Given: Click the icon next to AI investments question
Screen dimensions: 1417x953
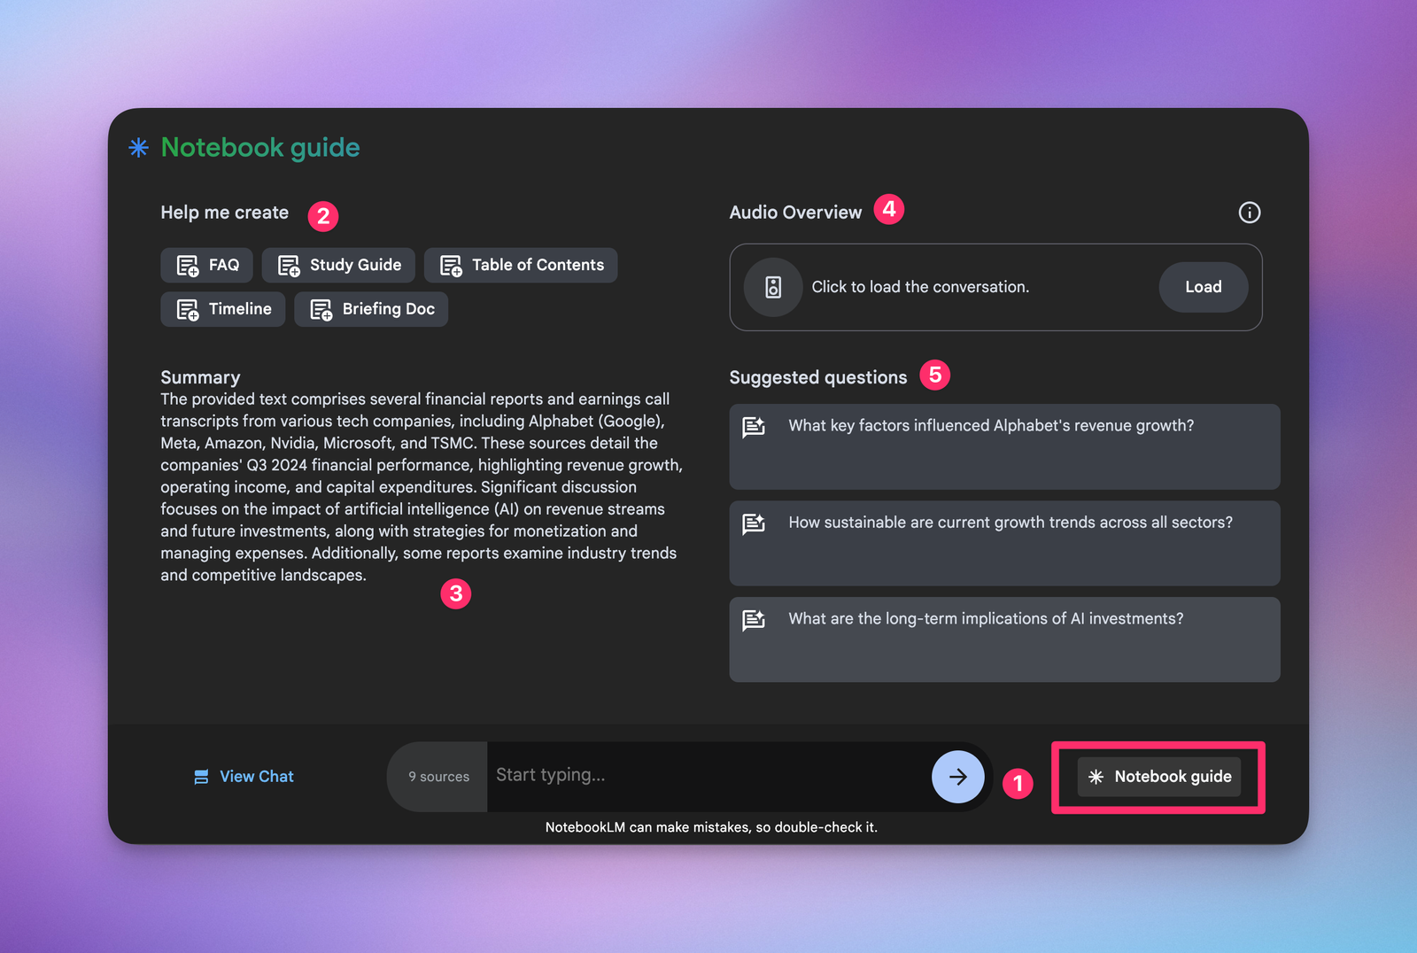Looking at the screenshot, I should pyautogui.click(x=754, y=620).
